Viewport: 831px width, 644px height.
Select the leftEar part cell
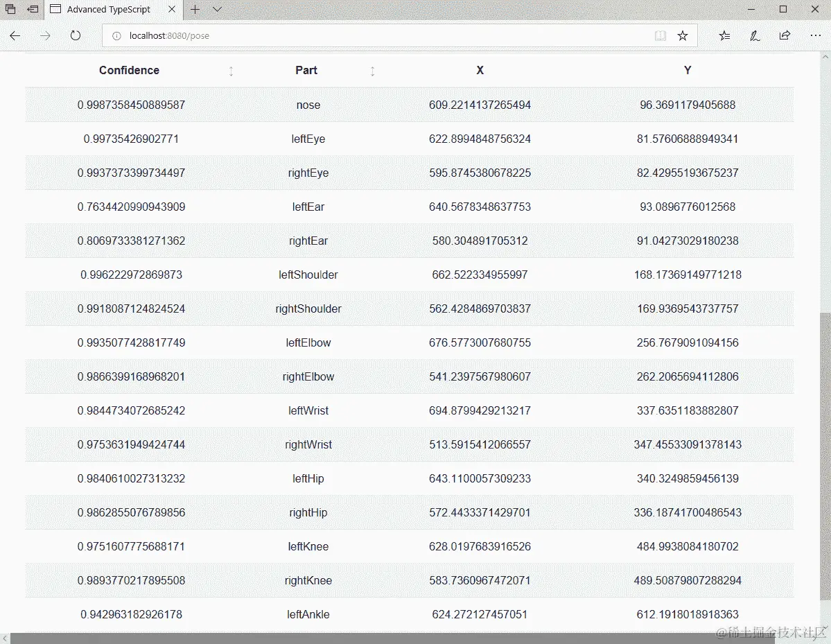[x=308, y=207]
